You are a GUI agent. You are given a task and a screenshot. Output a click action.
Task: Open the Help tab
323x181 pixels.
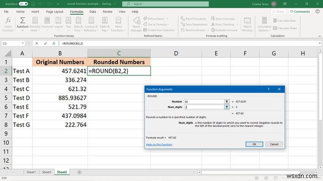coord(135,12)
